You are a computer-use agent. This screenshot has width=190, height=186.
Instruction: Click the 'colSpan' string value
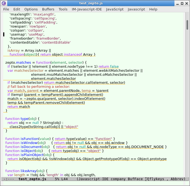click(35, 30)
